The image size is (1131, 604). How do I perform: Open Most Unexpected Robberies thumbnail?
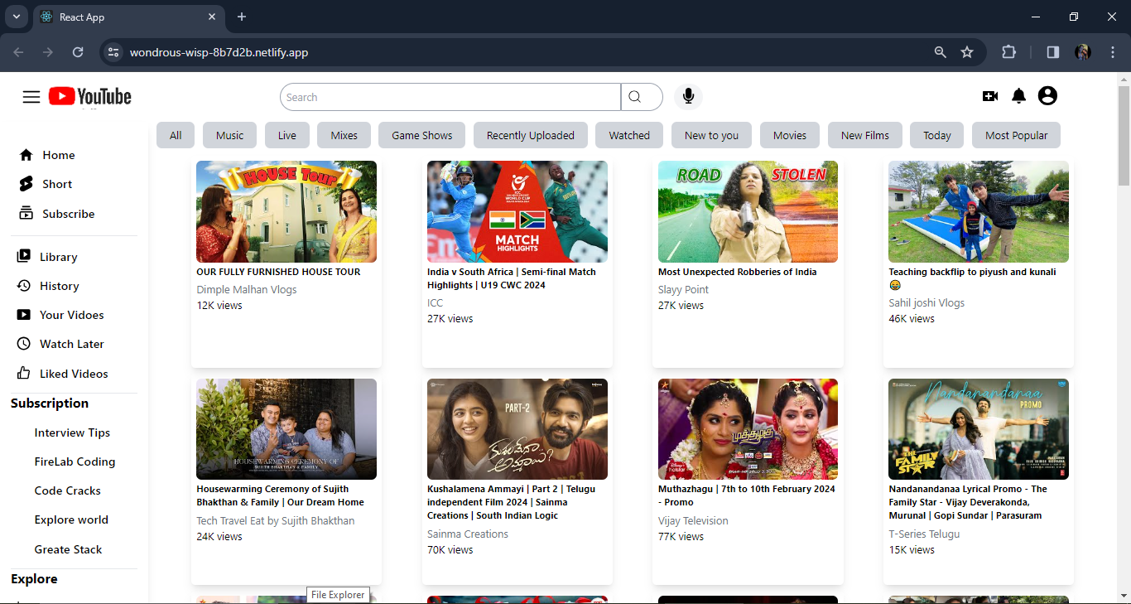[748, 211]
